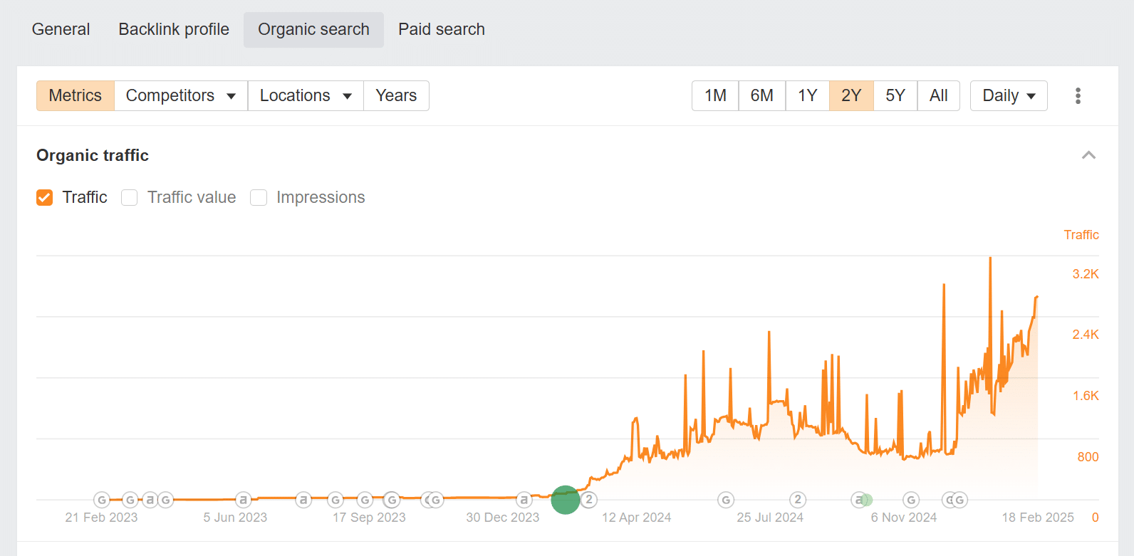This screenshot has height=556, width=1134.
Task: Open the Competitors dropdown
Action: point(181,96)
